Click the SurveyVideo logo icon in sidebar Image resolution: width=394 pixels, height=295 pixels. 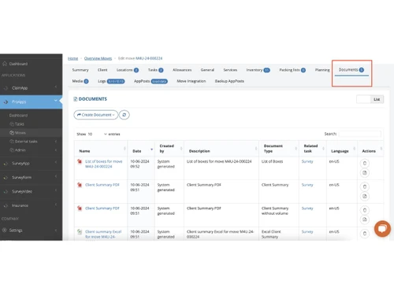(6, 191)
